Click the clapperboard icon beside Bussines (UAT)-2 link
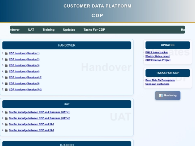The image size is (195, 146). (6, 118)
